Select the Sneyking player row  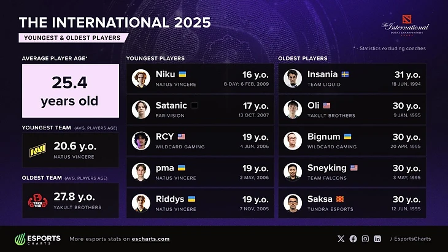[352, 172]
